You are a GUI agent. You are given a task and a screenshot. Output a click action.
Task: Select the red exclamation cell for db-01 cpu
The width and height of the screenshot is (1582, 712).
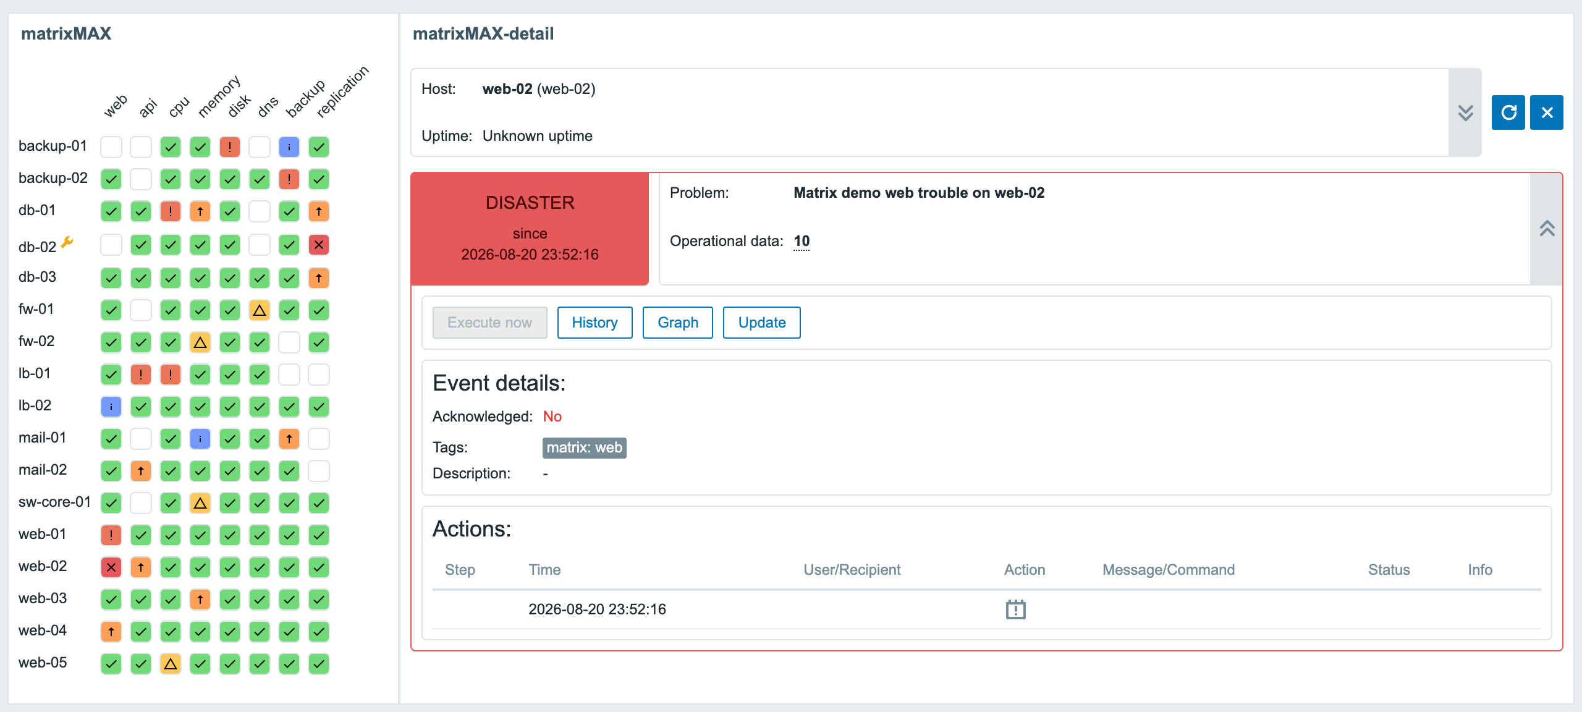coord(171,211)
